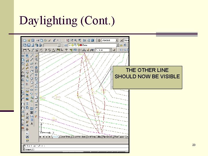Open the Undo history dropdown arrow
208x156 pixels.
pos(58,40)
